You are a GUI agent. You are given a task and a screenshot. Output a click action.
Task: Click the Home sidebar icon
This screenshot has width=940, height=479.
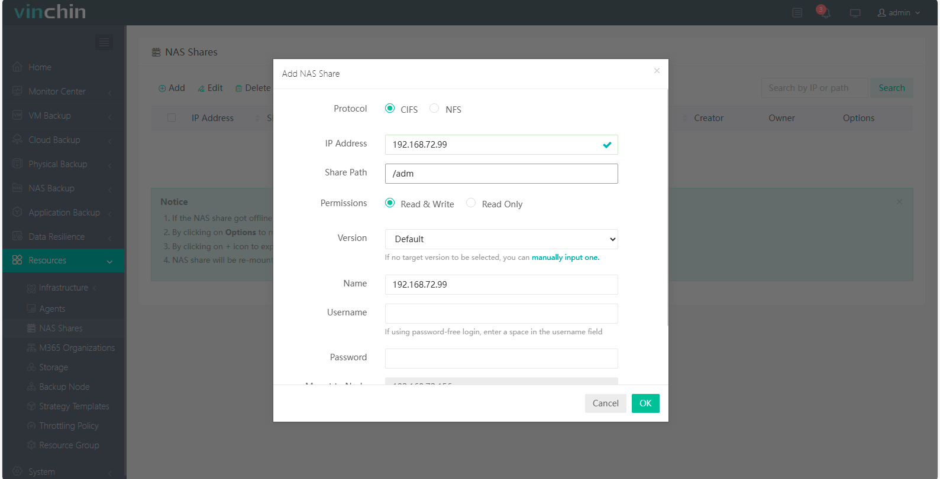pos(17,67)
